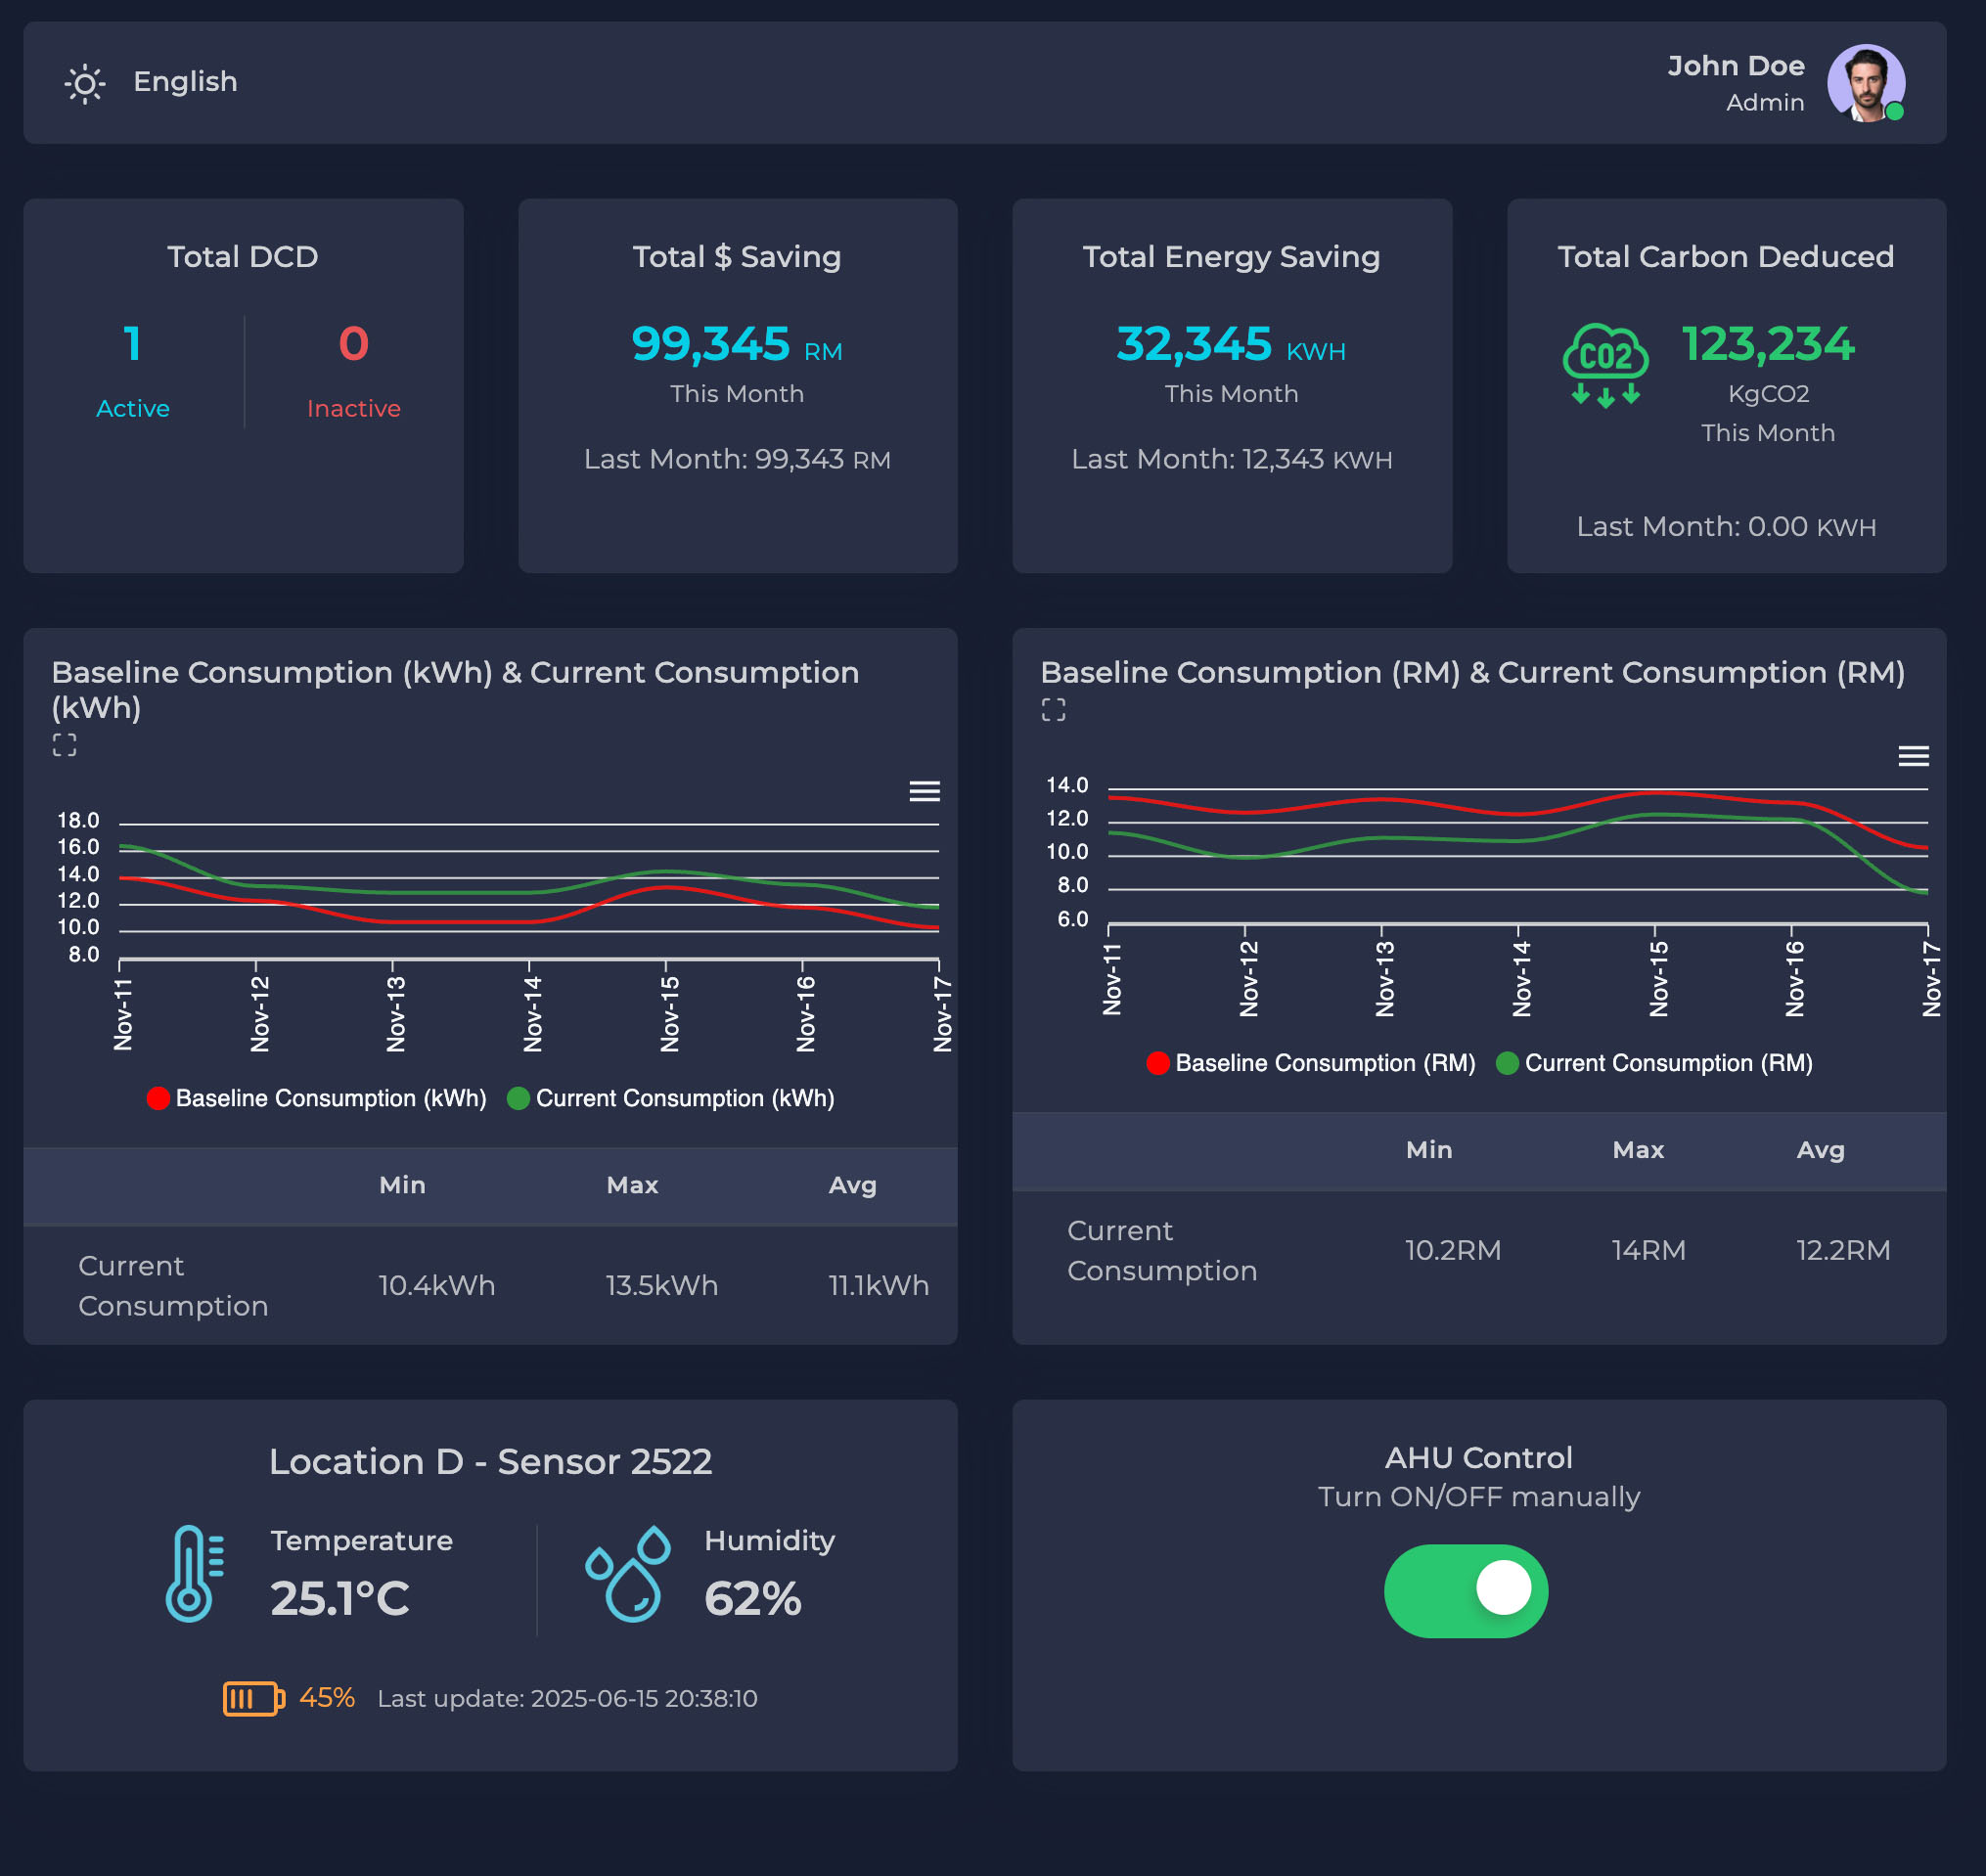Image resolution: width=1986 pixels, height=1876 pixels.
Task: Click the Nov-15 label on the kWh chart
Action: (x=669, y=1013)
